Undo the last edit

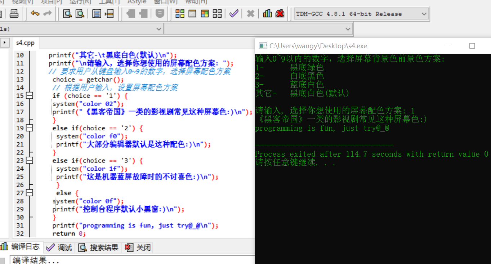(x=35, y=14)
